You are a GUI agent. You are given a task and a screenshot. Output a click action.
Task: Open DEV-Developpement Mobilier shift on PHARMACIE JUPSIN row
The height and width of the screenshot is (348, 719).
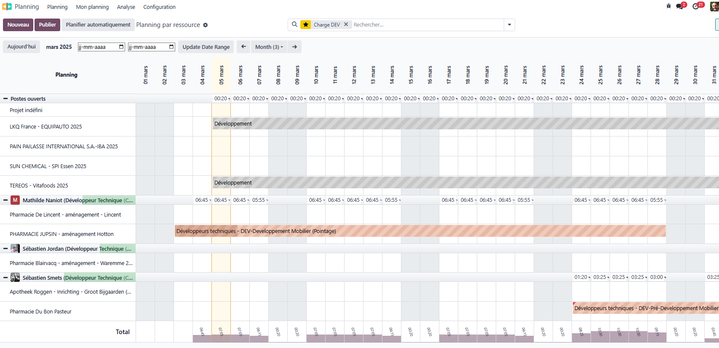(420, 231)
